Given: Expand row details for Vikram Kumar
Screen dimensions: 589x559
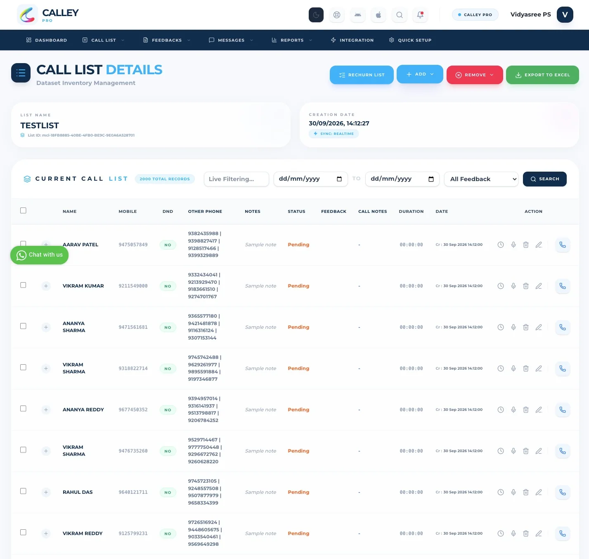Looking at the screenshot, I should pyautogui.click(x=46, y=286).
